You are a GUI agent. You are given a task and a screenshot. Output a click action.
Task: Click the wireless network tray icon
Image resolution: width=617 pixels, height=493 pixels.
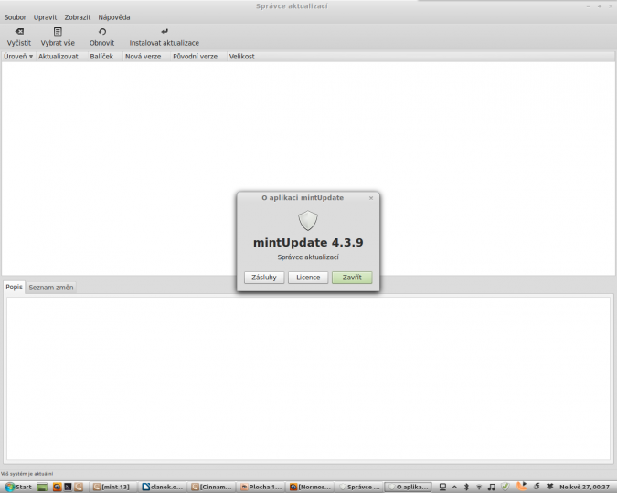coord(479,488)
